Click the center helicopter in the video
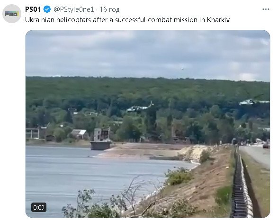Screen dimensions: 278x221 coord(140,107)
